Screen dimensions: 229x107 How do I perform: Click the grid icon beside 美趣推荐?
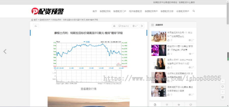click(x=152, y=25)
